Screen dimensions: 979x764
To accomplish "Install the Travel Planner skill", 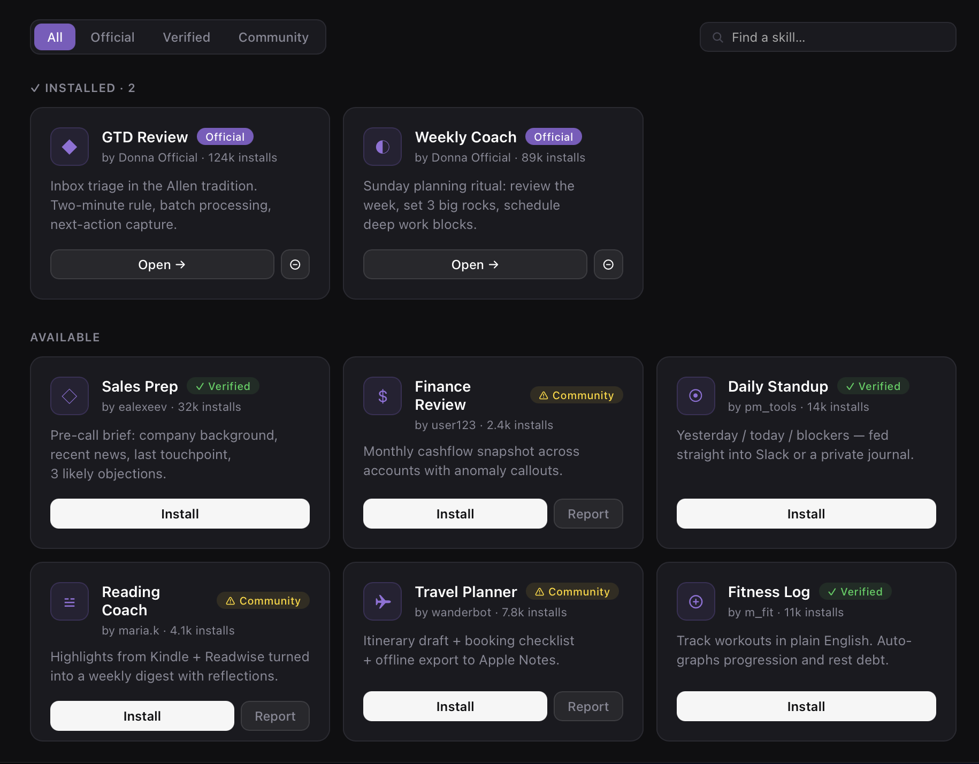I will 455,706.
